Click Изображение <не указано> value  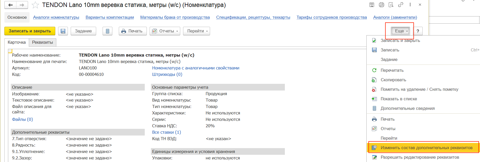click(79, 94)
